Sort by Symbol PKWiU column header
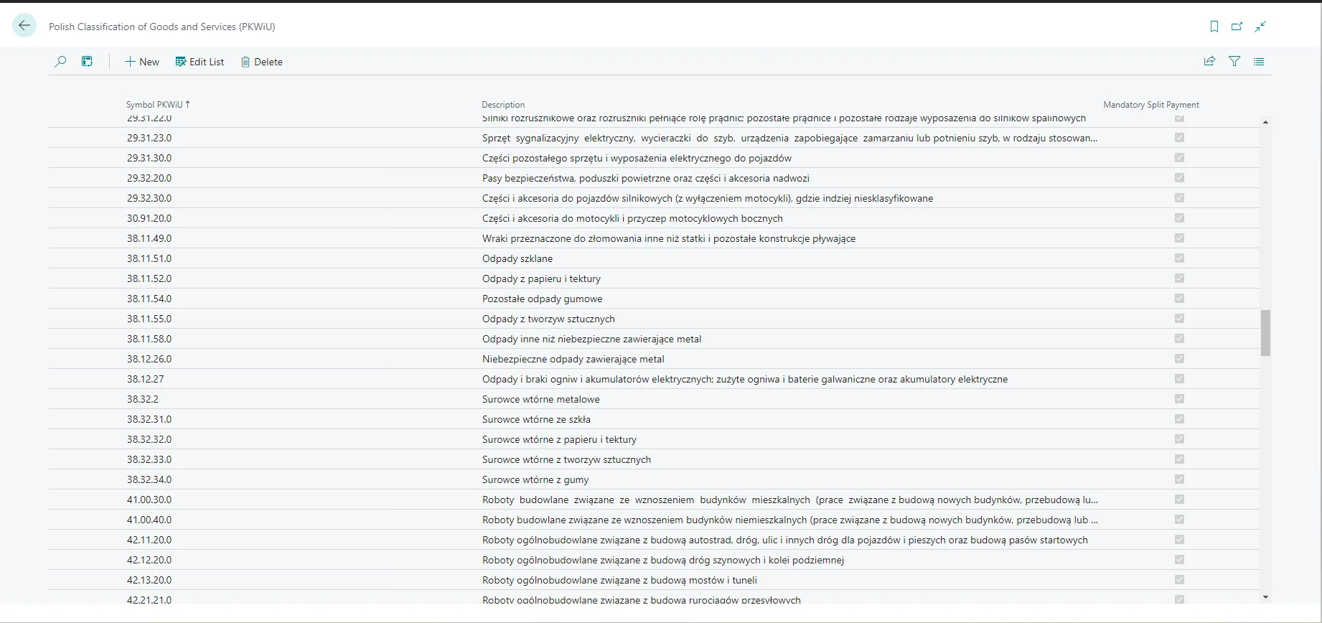The width and height of the screenshot is (1322, 623). 154,105
